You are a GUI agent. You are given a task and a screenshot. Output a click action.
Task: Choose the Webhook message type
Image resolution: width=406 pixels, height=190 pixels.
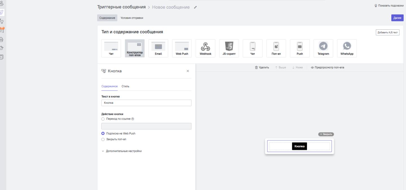[x=205, y=48]
